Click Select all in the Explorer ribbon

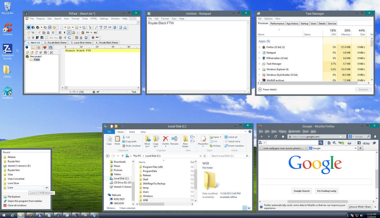pos(233,137)
